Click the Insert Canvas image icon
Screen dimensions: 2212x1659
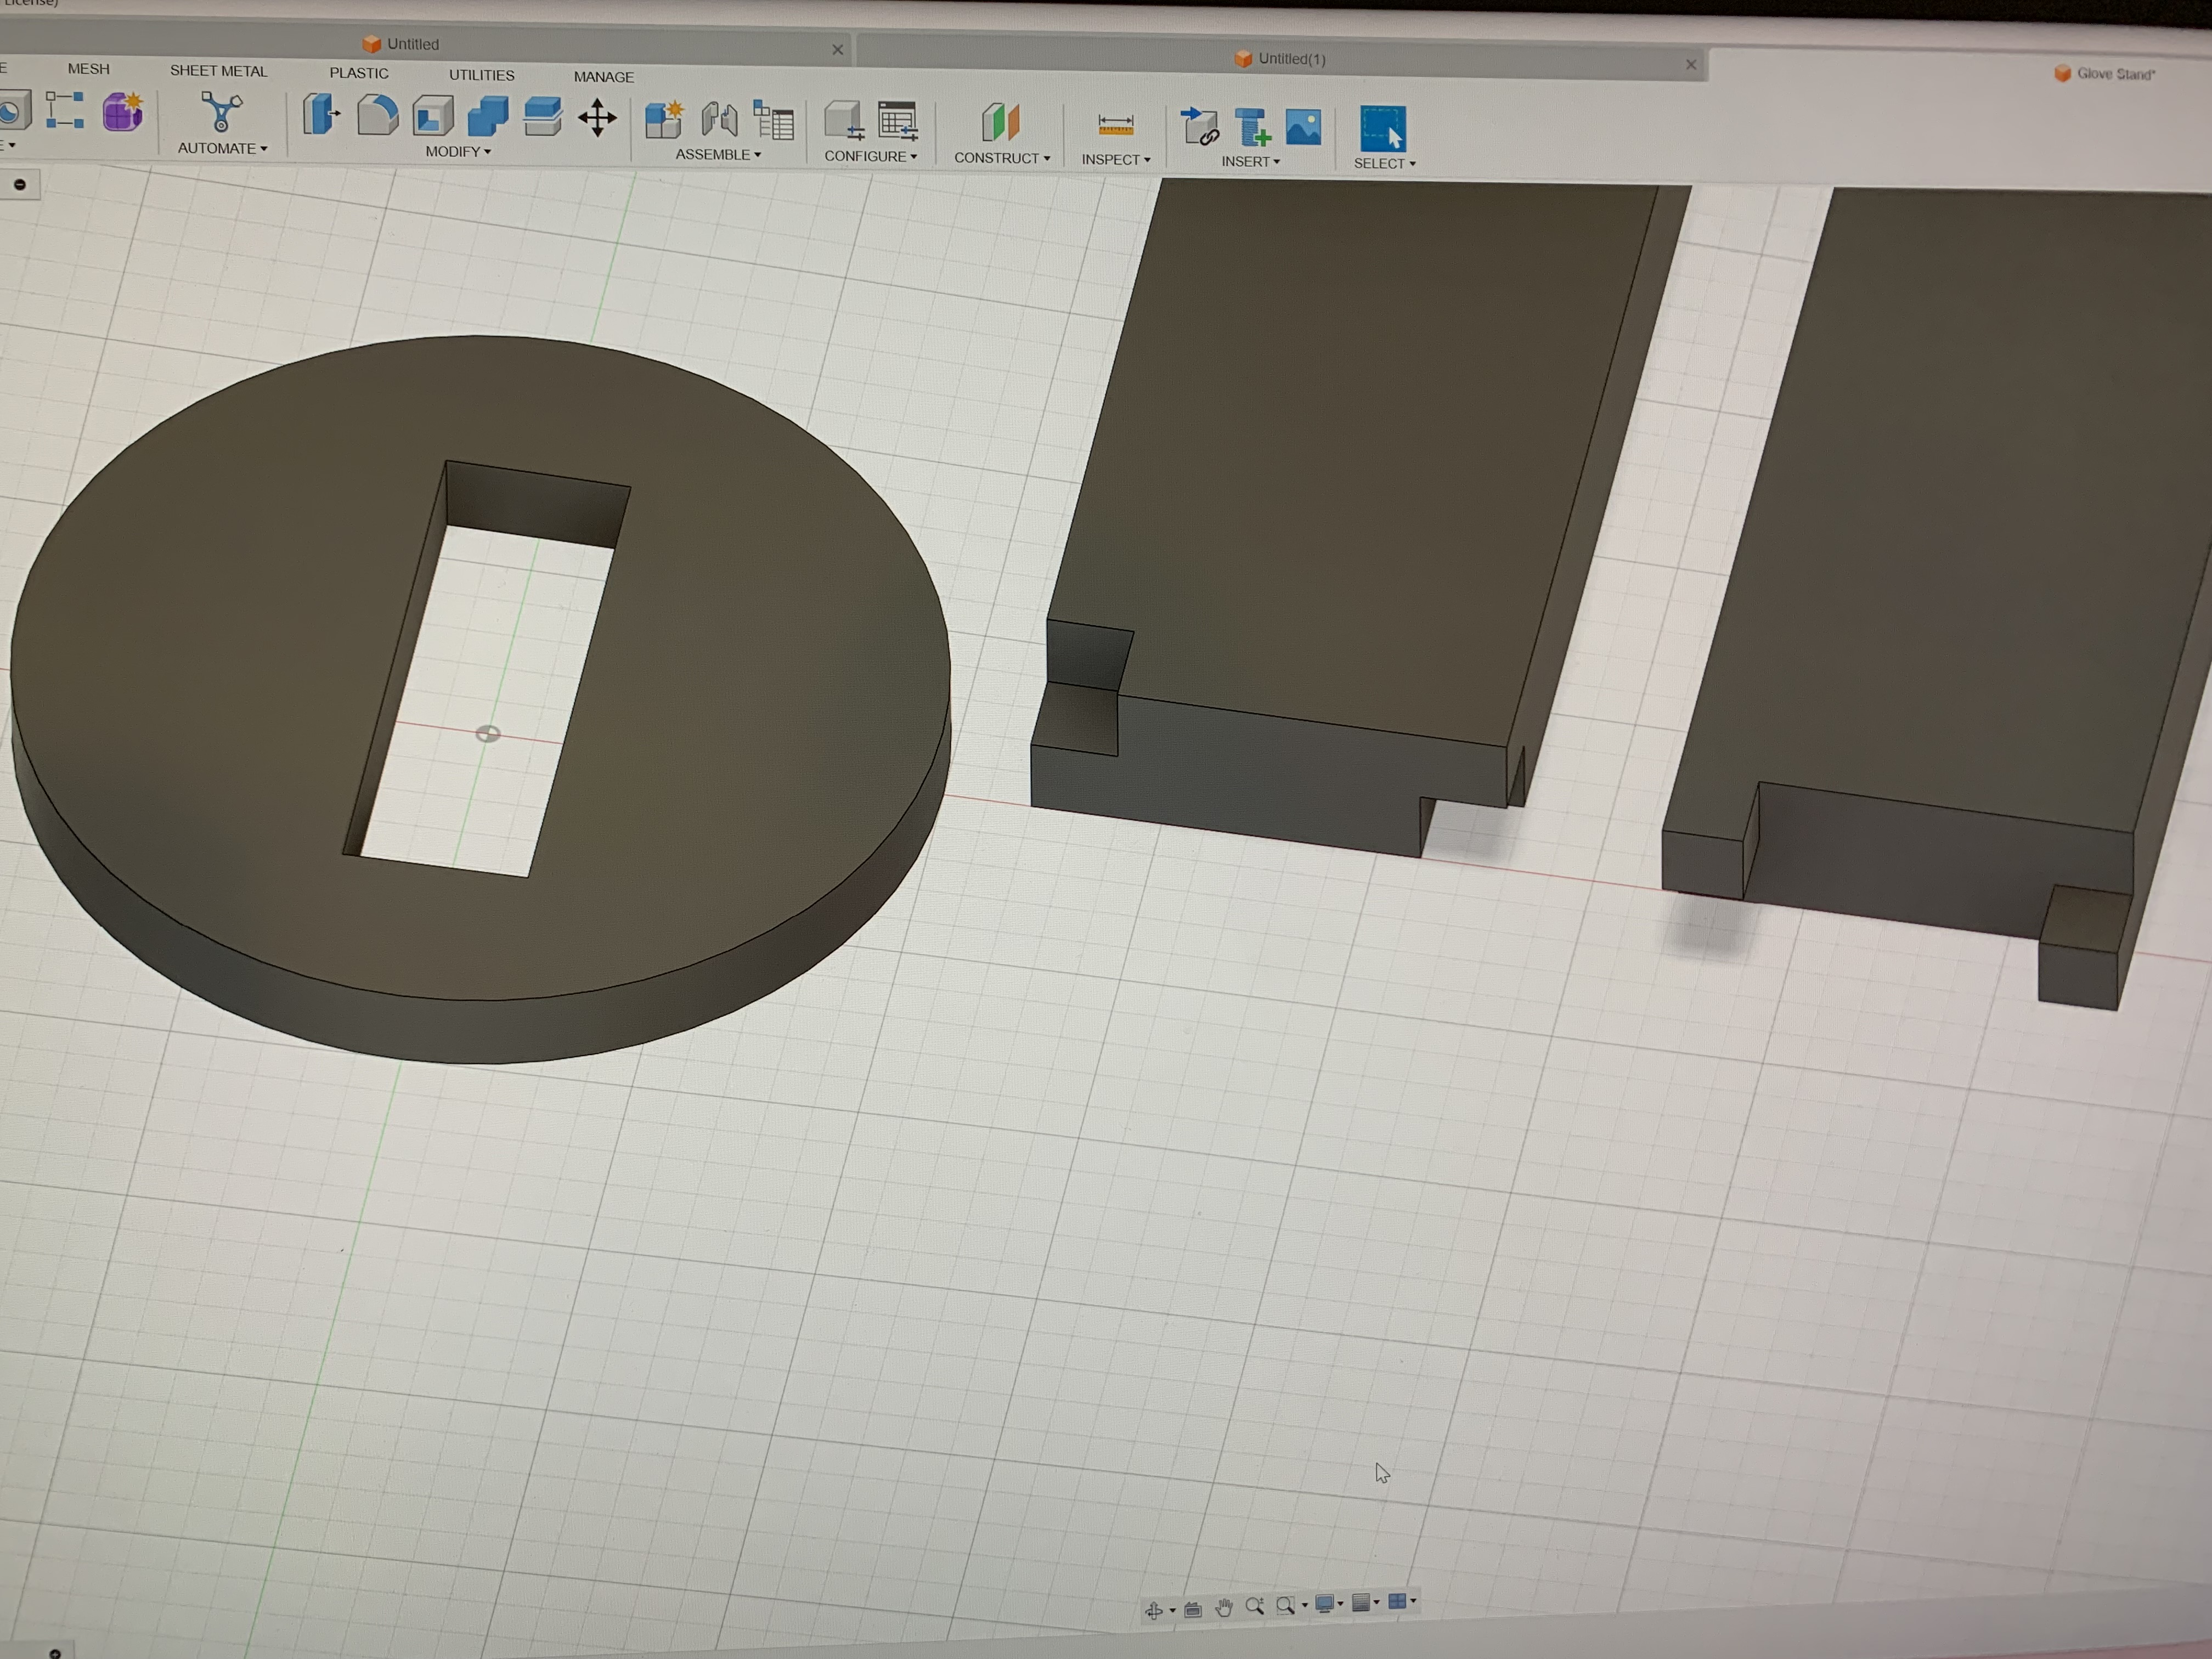click(x=1303, y=128)
